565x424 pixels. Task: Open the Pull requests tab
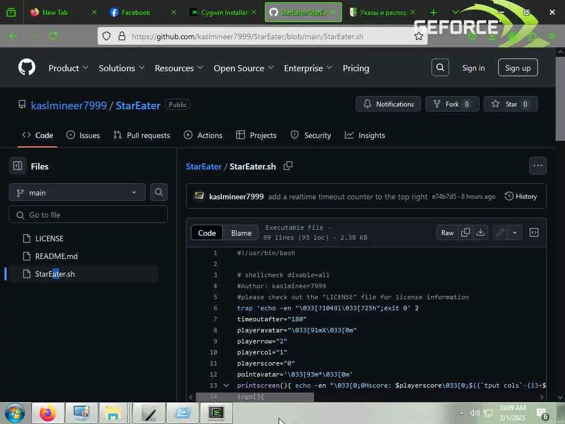point(142,135)
